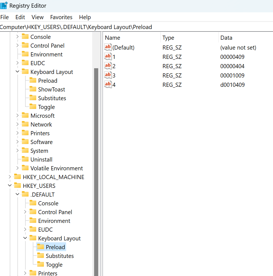The image size is (273, 276).
Task: Collapse Keyboard Layout under .DEFAULT
Action: 25,238
